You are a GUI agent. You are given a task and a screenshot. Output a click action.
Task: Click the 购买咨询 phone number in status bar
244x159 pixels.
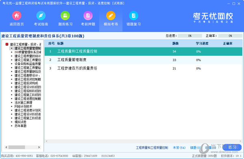(24, 156)
